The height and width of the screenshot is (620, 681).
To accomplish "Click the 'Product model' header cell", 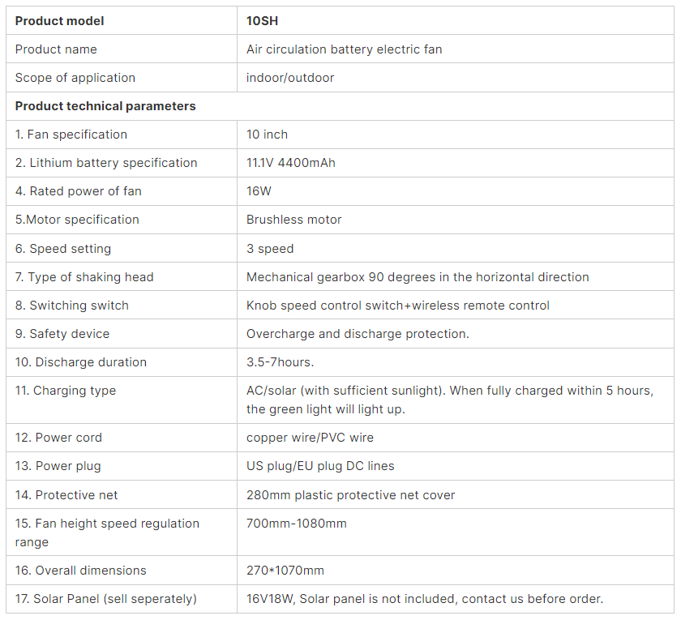I will click(x=122, y=20).
